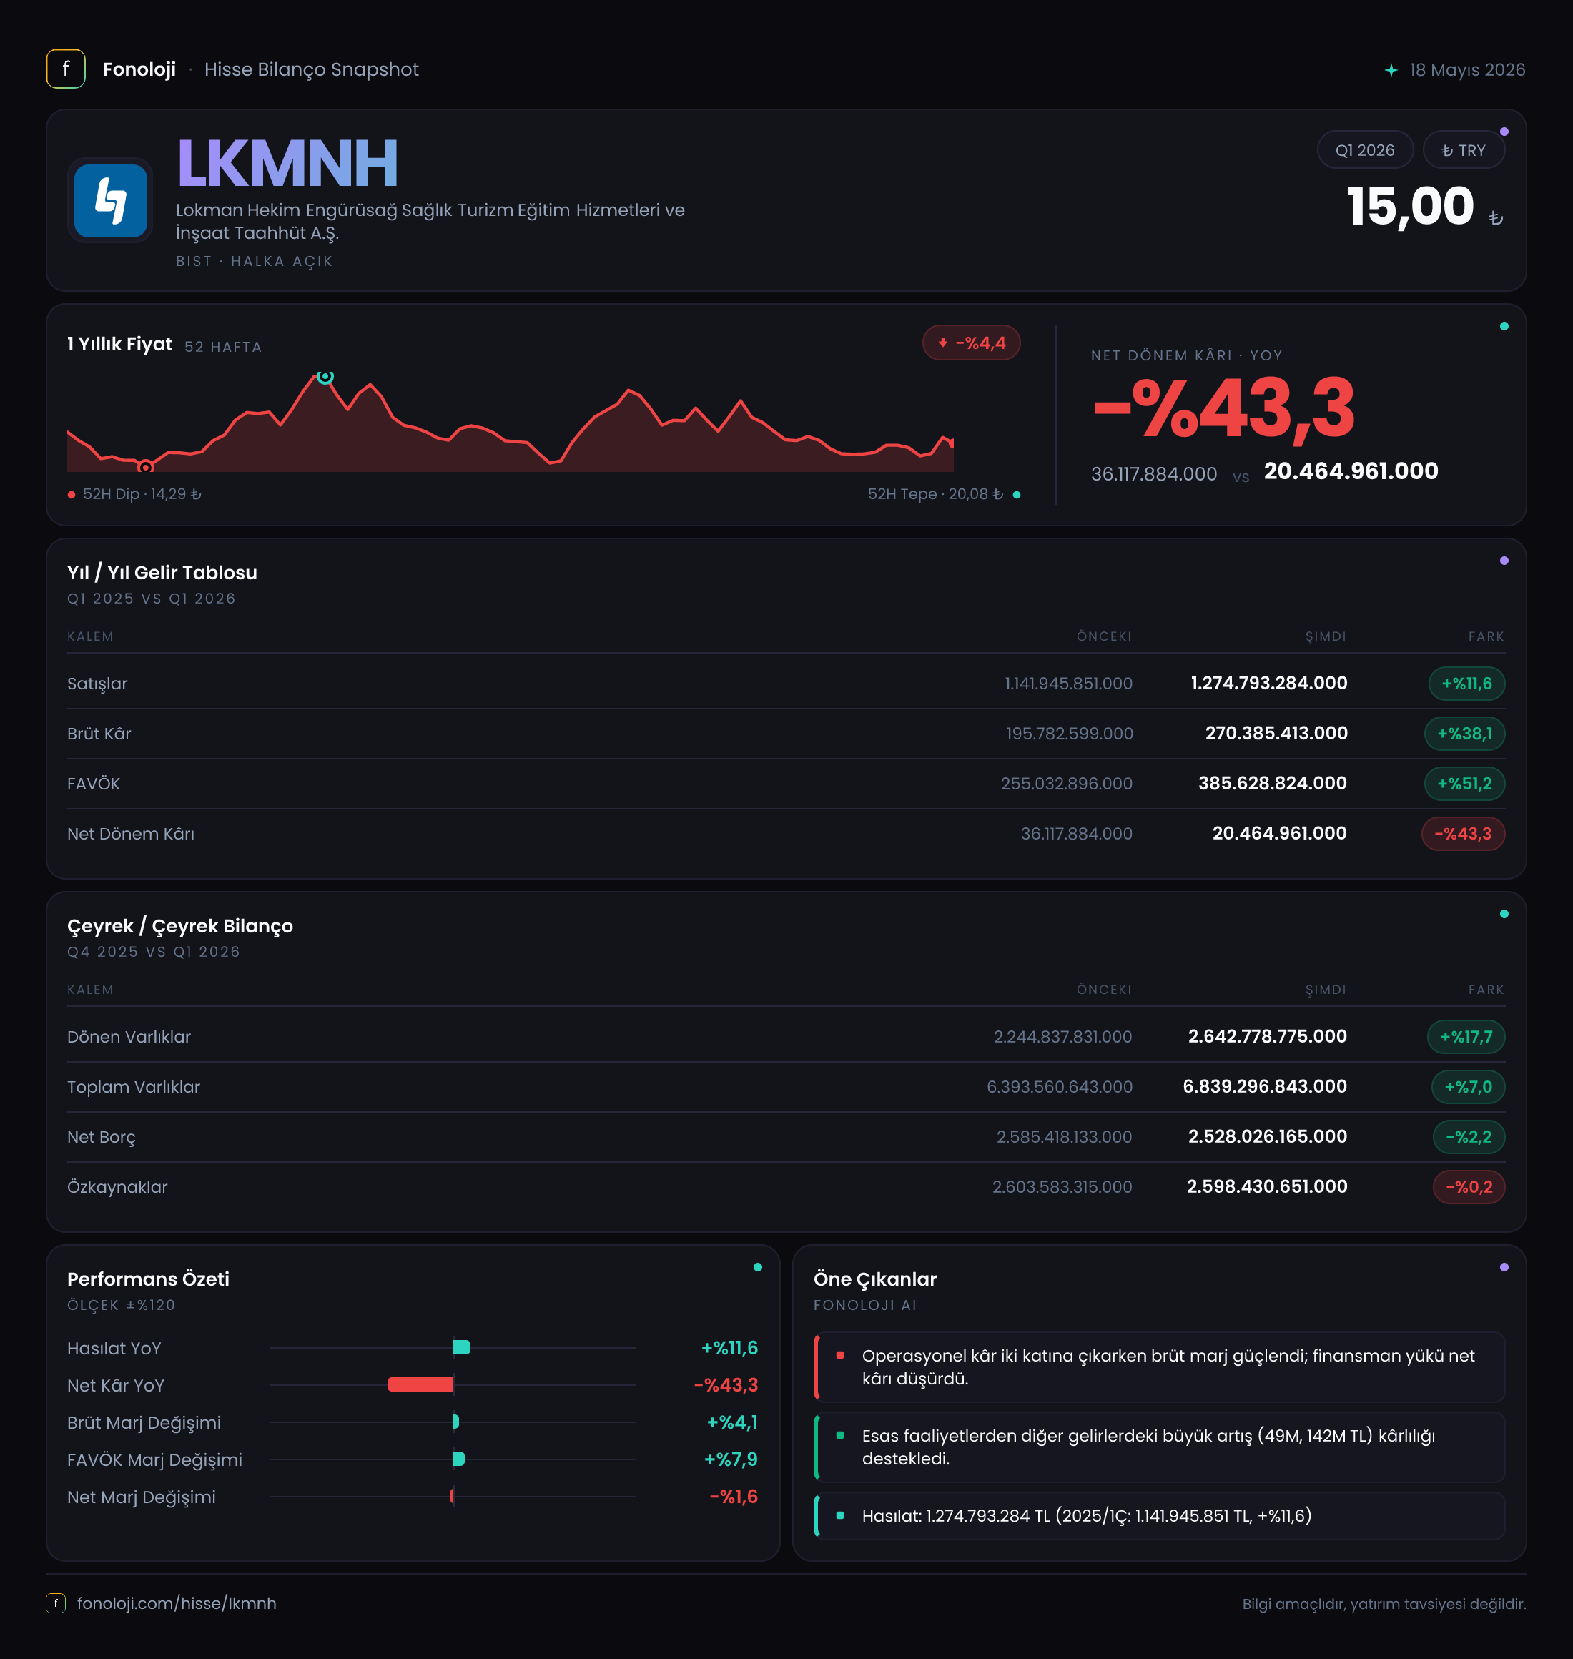The width and height of the screenshot is (1573, 1659).
Task: Click the Net Kâr YoY red bar
Action: coord(420,1384)
